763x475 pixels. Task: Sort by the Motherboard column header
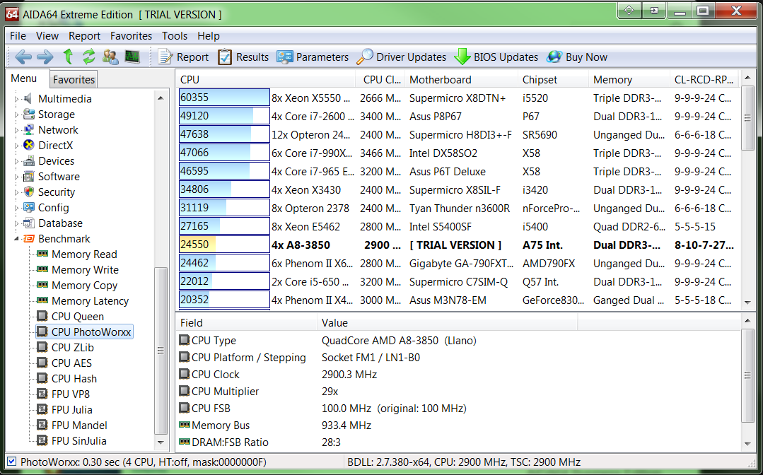point(461,80)
